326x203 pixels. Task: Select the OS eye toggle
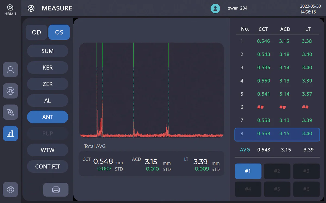pos(59,32)
